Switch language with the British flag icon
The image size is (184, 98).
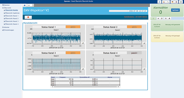[176, 2]
